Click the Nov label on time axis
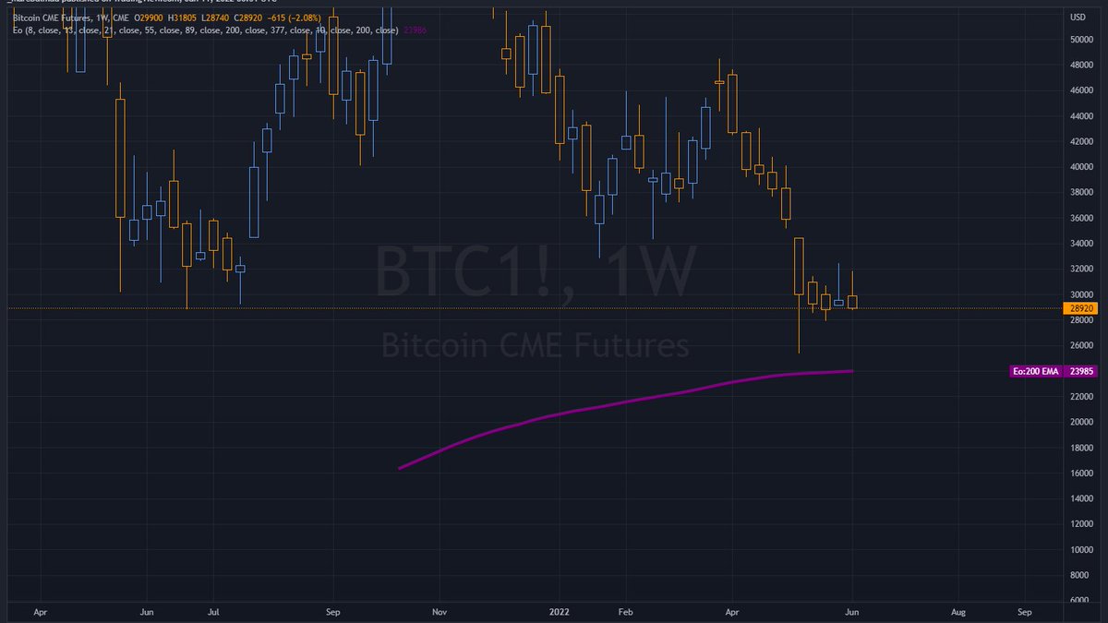Screen dimensions: 1108x623 tap(440, 611)
